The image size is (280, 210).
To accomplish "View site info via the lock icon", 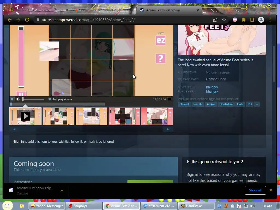I will pos(38,20).
